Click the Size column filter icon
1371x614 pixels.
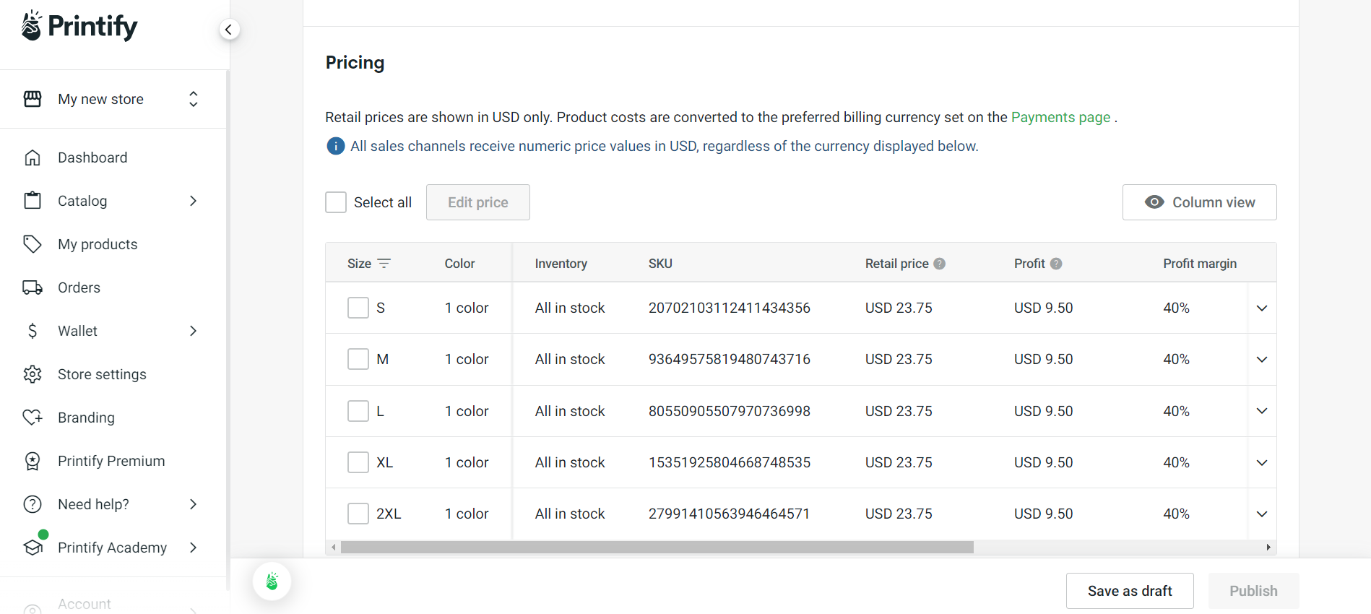click(384, 264)
